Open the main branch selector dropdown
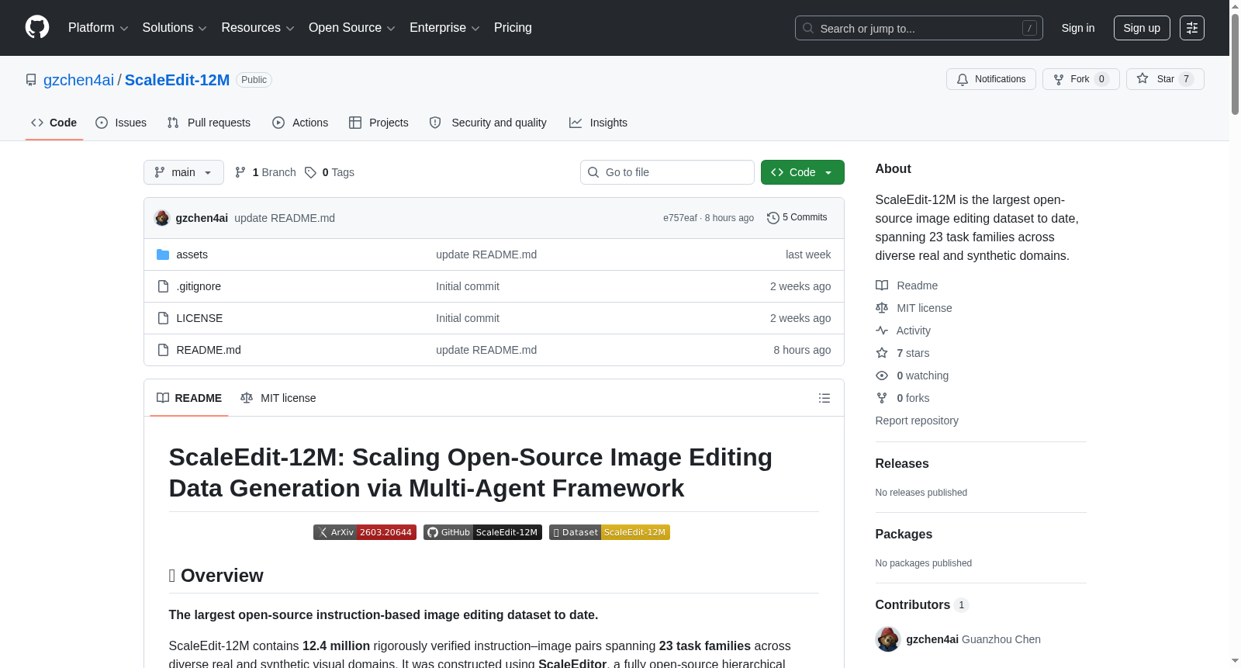Image resolution: width=1241 pixels, height=668 pixels. click(x=184, y=172)
